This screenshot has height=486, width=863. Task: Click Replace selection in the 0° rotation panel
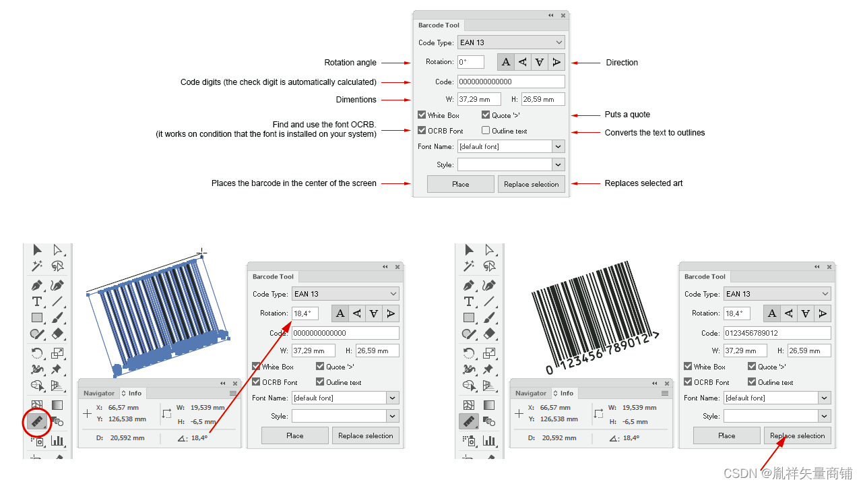click(532, 184)
